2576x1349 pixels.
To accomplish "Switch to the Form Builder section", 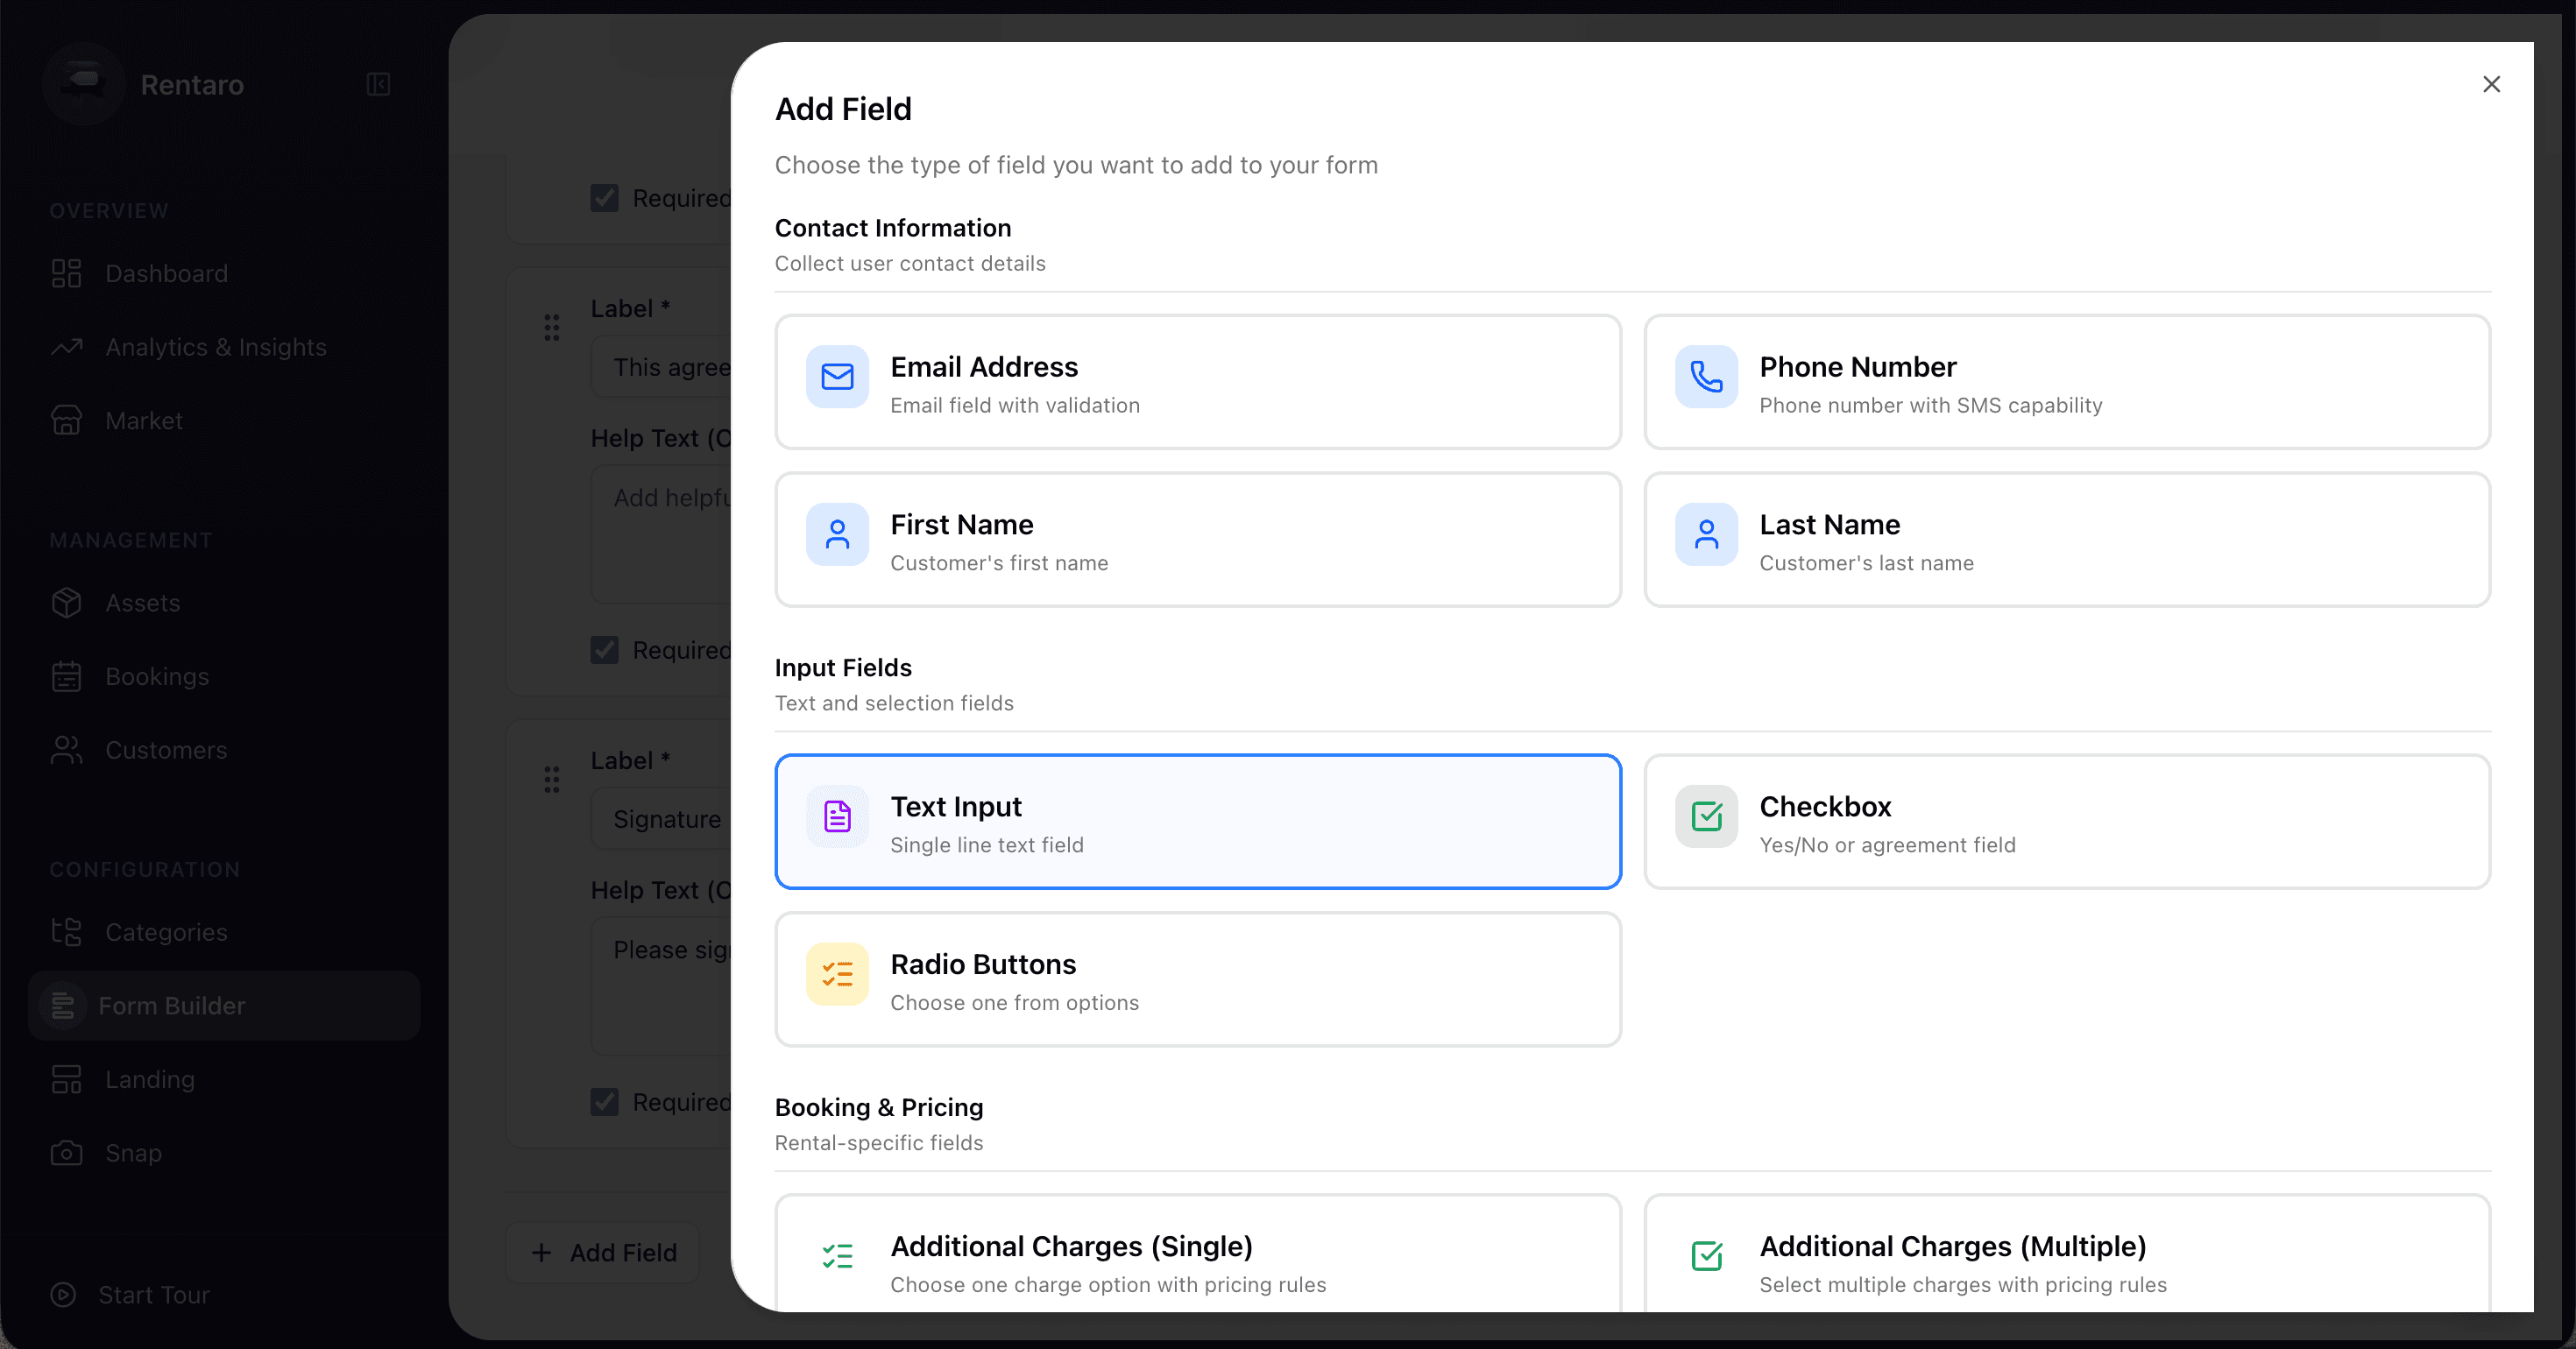I will [x=171, y=1006].
